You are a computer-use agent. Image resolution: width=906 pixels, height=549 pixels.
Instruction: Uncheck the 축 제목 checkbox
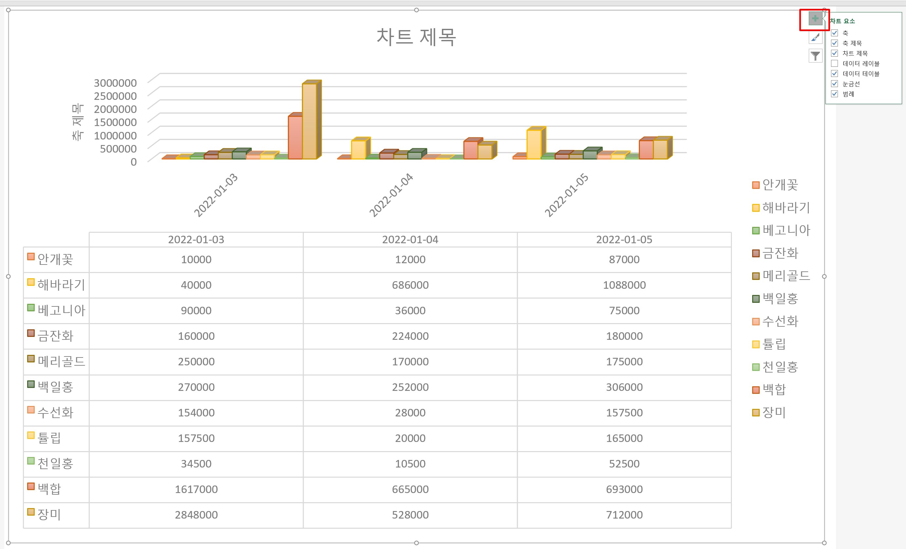pyautogui.click(x=835, y=43)
